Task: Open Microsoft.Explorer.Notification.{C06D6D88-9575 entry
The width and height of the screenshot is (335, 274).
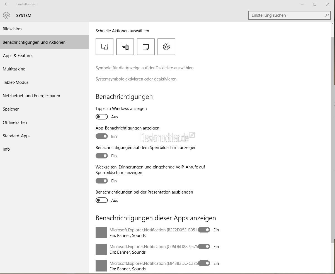Action: 154,247
